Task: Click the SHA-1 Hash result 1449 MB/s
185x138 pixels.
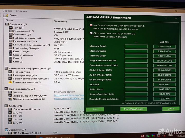Action: tap(164, 89)
